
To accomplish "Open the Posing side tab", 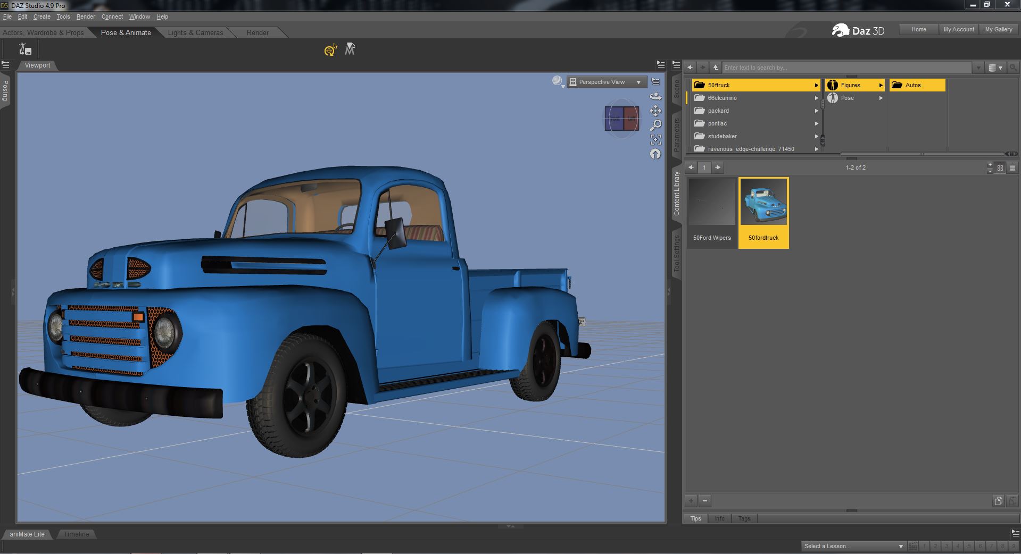I will (5, 90).
